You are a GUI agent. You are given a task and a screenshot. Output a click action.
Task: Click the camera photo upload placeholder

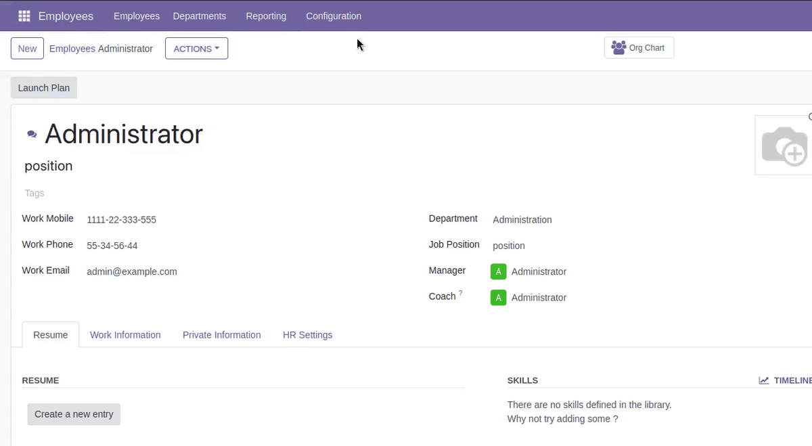[784, 145]
